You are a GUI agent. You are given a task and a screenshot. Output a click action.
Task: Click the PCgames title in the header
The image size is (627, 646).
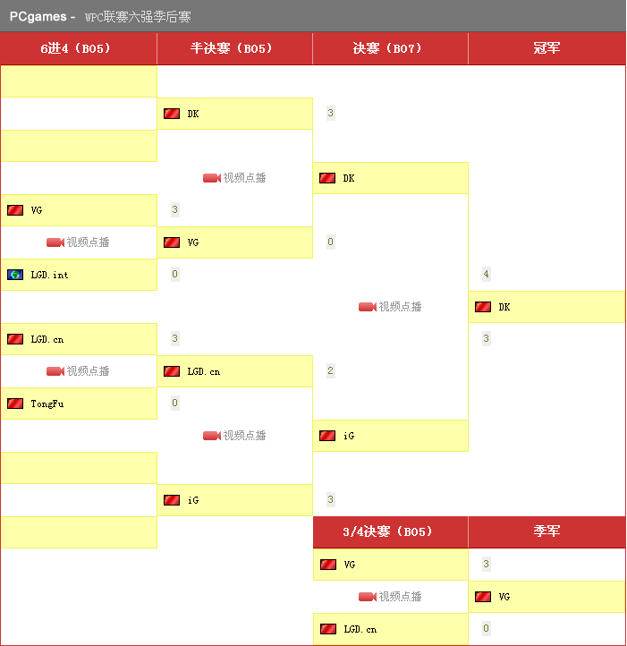(38, 16)
